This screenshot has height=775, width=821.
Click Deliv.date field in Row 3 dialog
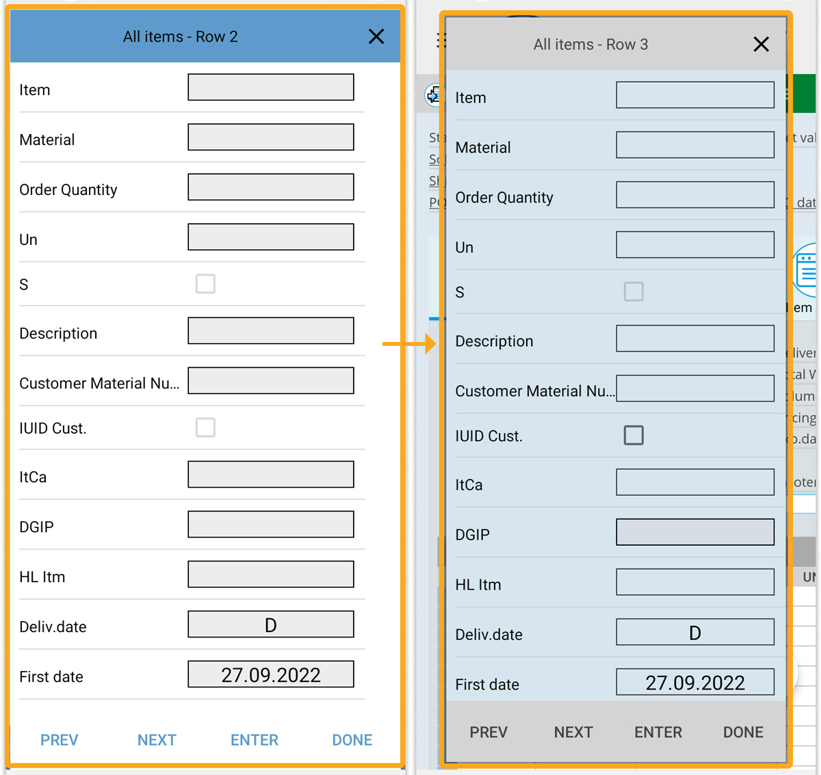[x=695, y=632]
